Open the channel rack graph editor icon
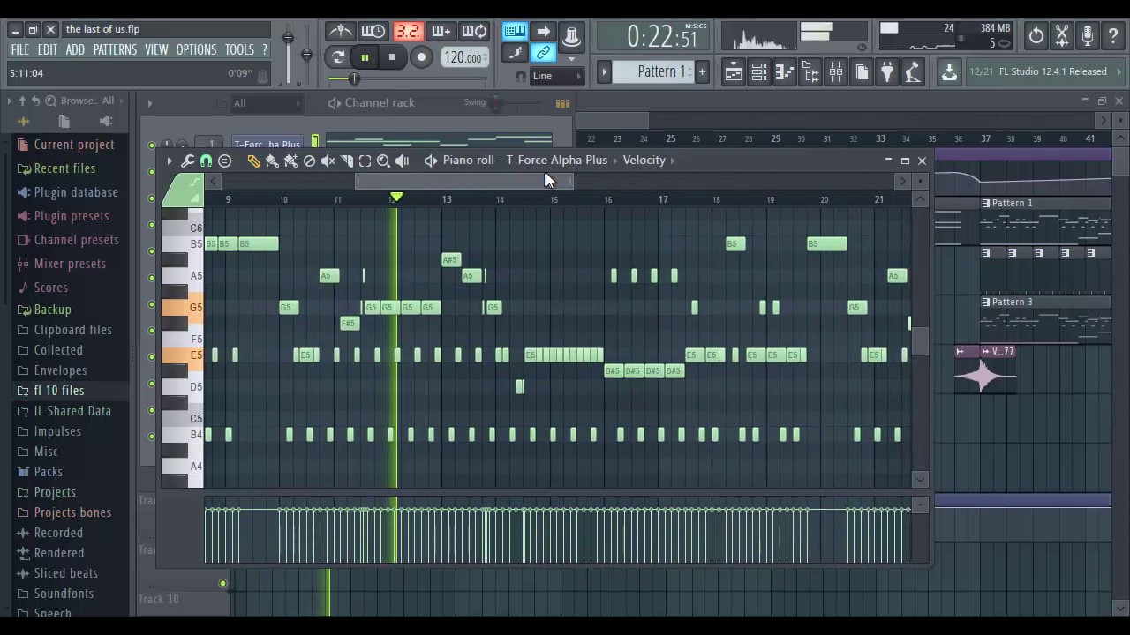Screen dimensions: 1130x635 coord(562,103)
